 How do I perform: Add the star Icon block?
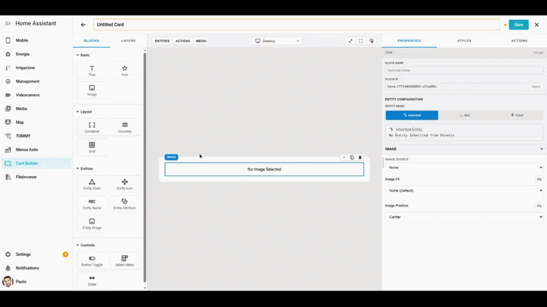124,71
